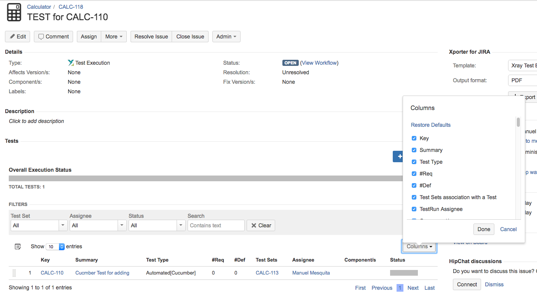Click the Overall Execution Status progress bar
Image resolution: width=537 pixels, height=305 pixels.
point(206,178)
